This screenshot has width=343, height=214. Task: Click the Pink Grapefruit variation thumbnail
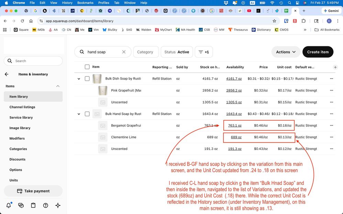(x=103, y=91)
